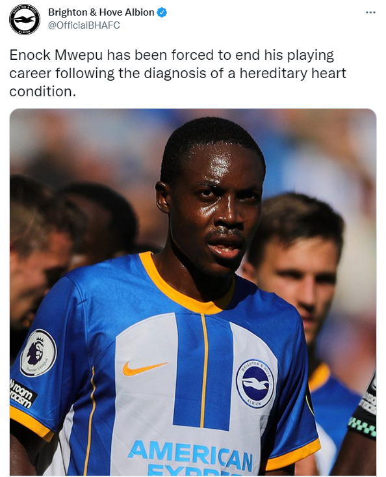Click the name 'Enock Mwepu' in the tweet

point(56,55)
